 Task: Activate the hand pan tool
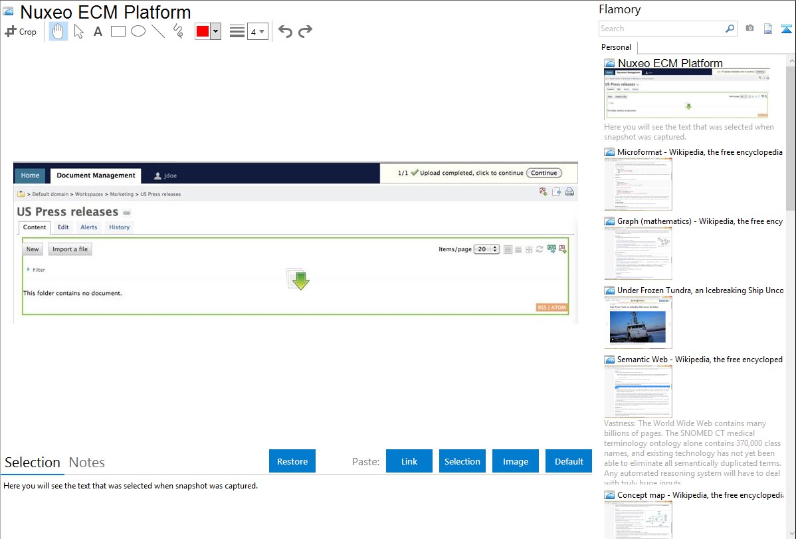click(58, 31)
